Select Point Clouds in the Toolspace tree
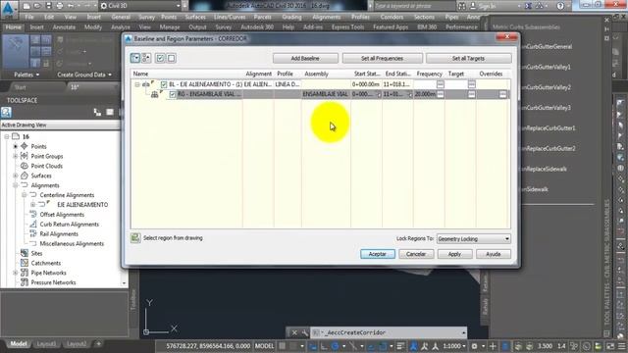 tap(46, 166)
